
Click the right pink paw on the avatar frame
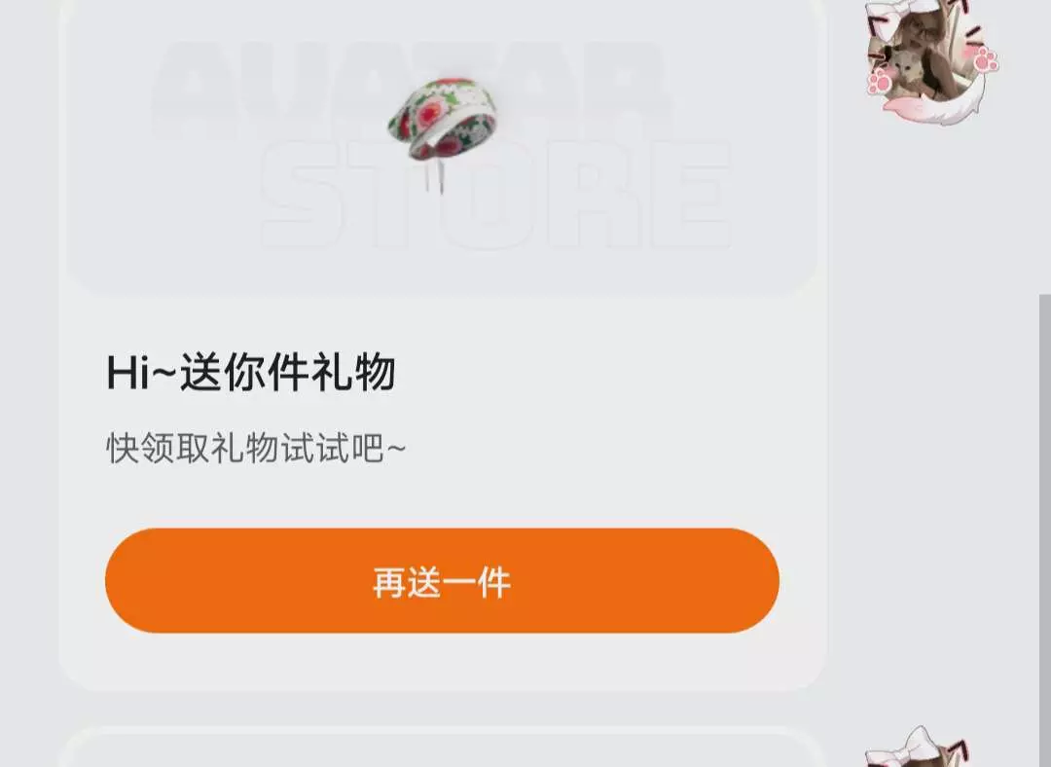986,59
